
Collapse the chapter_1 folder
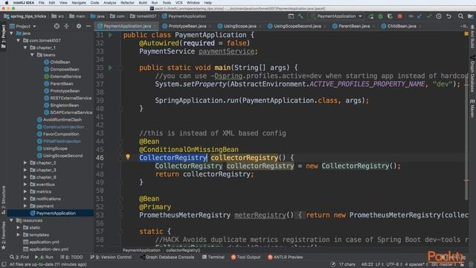click(x=25, y=48)
